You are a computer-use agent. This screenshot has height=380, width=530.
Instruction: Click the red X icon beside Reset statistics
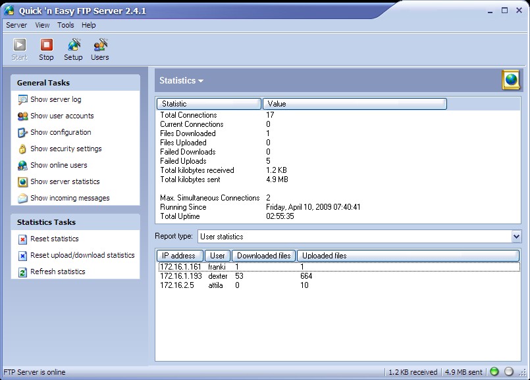tap(22, 239)
